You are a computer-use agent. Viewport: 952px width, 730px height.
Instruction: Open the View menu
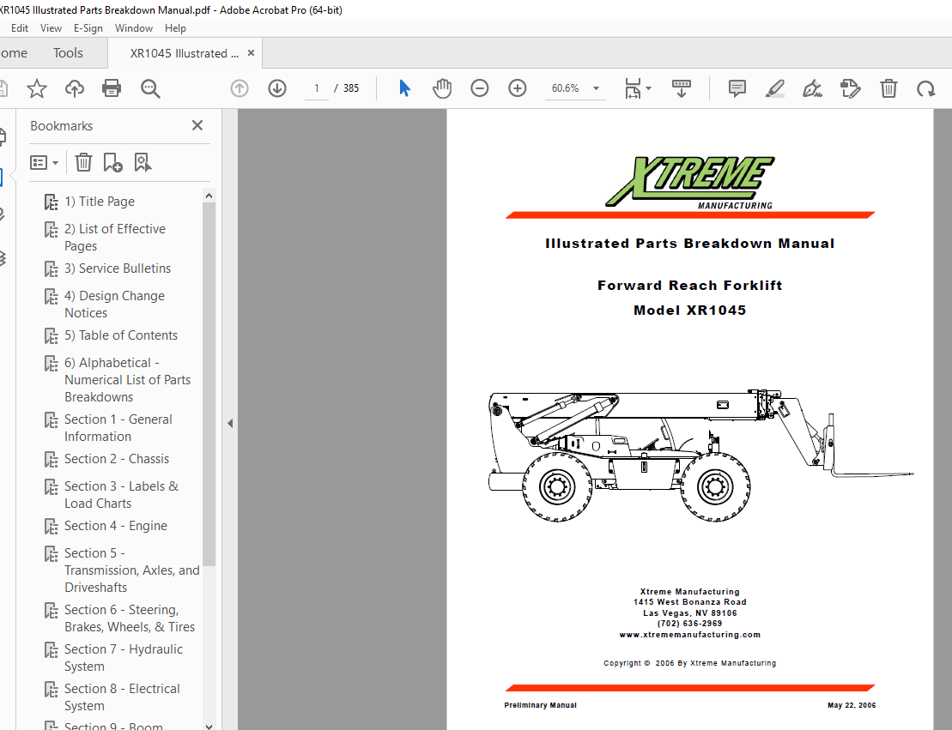pyautogui.click(x=51, y=28)
